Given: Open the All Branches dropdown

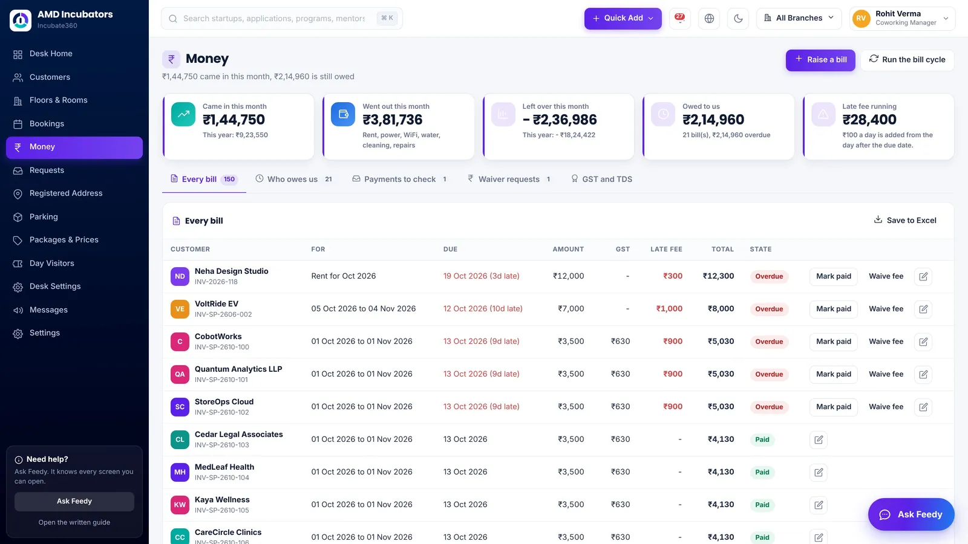Looking at the screenshot, I should (799, 18).
